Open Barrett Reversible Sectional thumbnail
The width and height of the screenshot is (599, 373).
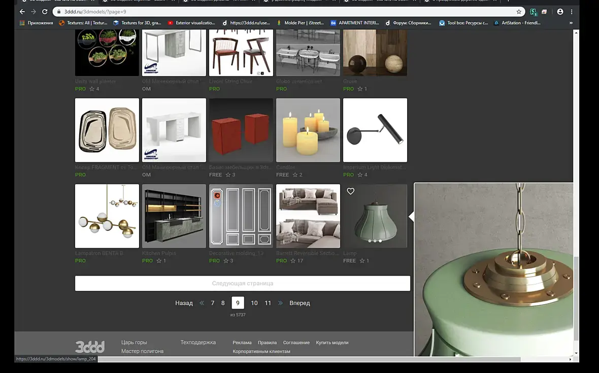pyautogui.click(x=308, y=216)
